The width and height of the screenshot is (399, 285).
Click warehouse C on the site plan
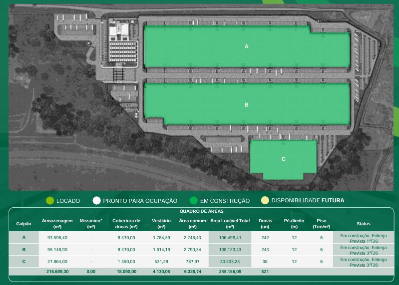pos(283,159)
